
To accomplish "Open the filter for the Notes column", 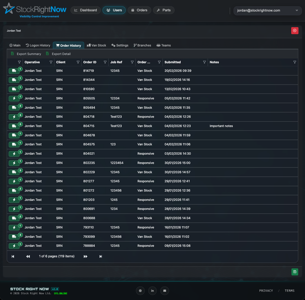I will click(x=295, y=62).
